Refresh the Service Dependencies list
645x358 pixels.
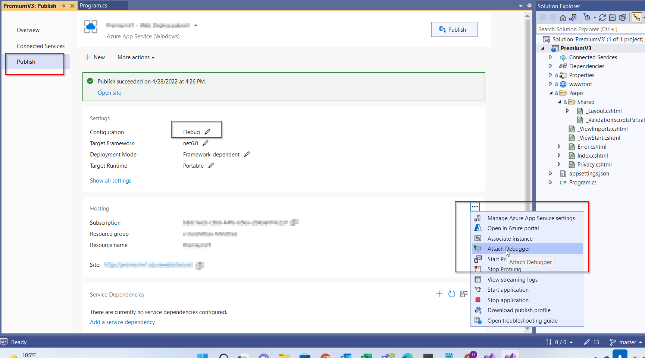pyautogui.click(x=451, y=294)
